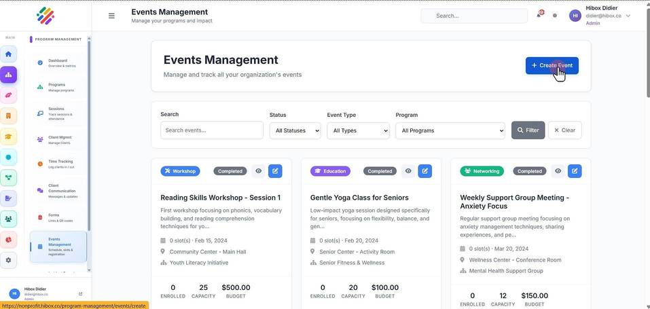Click the $100.00 budget value

pyautogui.click(x=385, y=287)
